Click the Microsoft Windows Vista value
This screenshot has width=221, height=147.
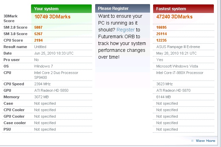(177, 66)
